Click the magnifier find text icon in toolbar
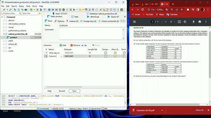This screenshot has height=118, width=211. pyautogui.click(x=93, y=10)
